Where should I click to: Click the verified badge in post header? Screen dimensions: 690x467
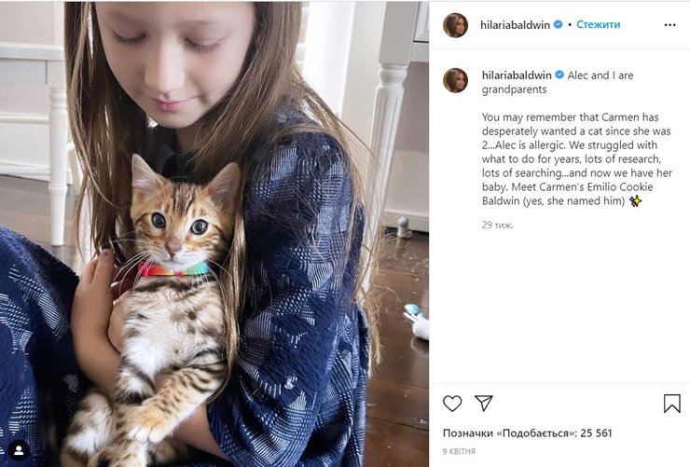tap(559, 25)
